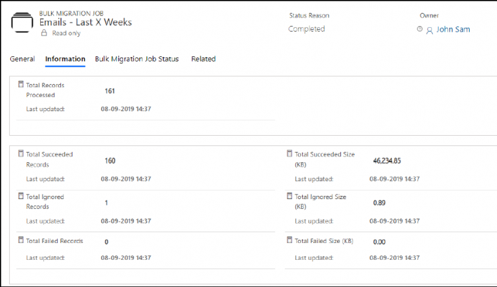Select the Information tab

tap(65, 59)
